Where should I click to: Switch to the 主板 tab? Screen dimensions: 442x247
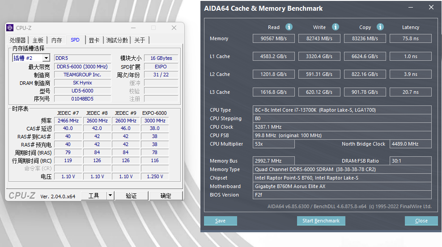pos(38,40)
